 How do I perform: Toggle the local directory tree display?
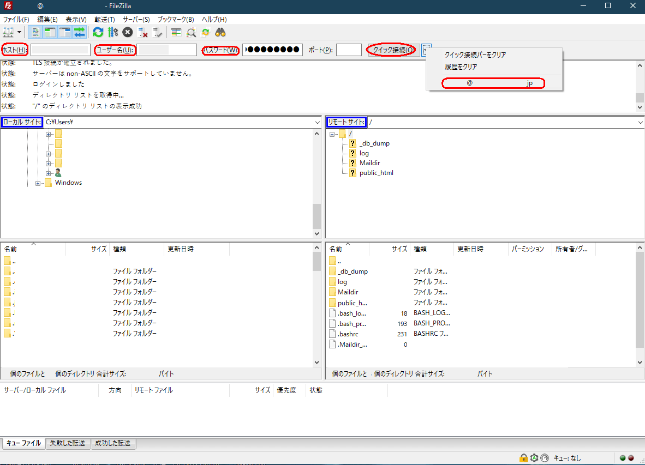pyautogui.click(x=50, y=32)
